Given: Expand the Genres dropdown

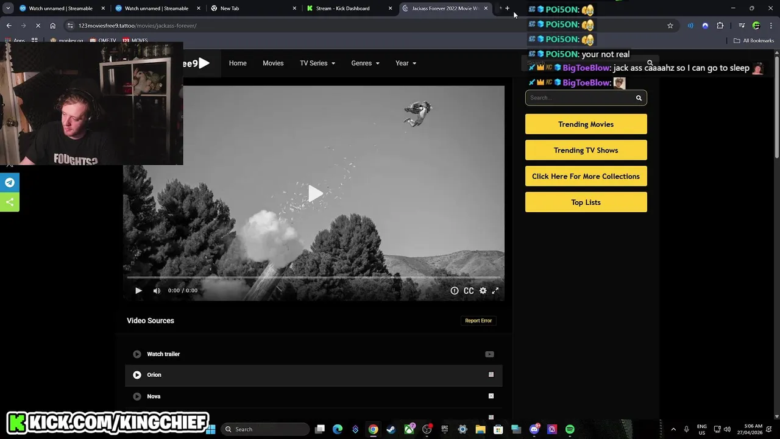Looking at the screenshot, I should point(365,63).
